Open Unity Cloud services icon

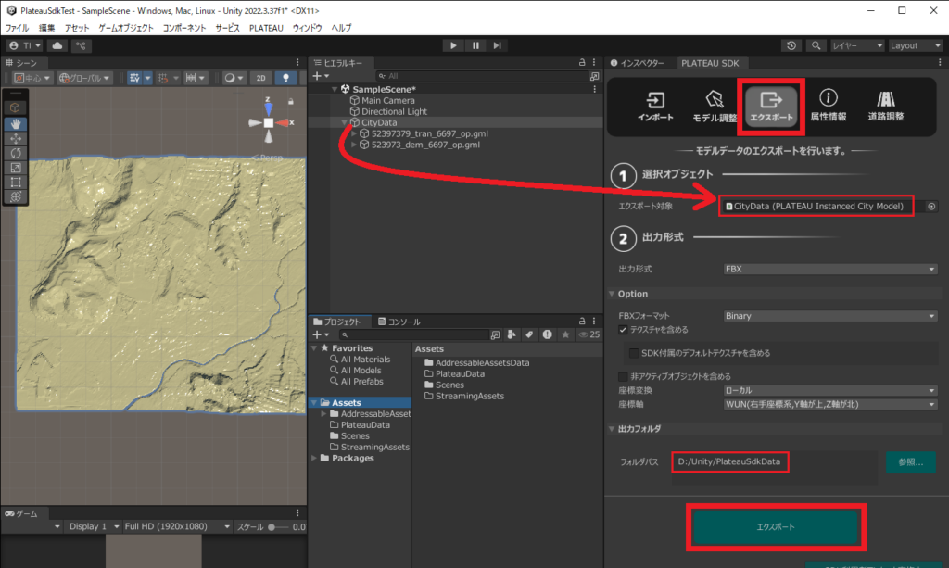[x=57, y=45]
